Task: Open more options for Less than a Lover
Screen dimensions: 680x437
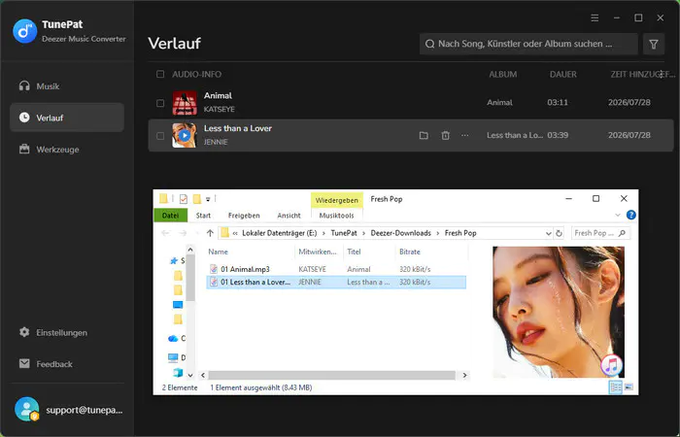Action: pos(465,136)
